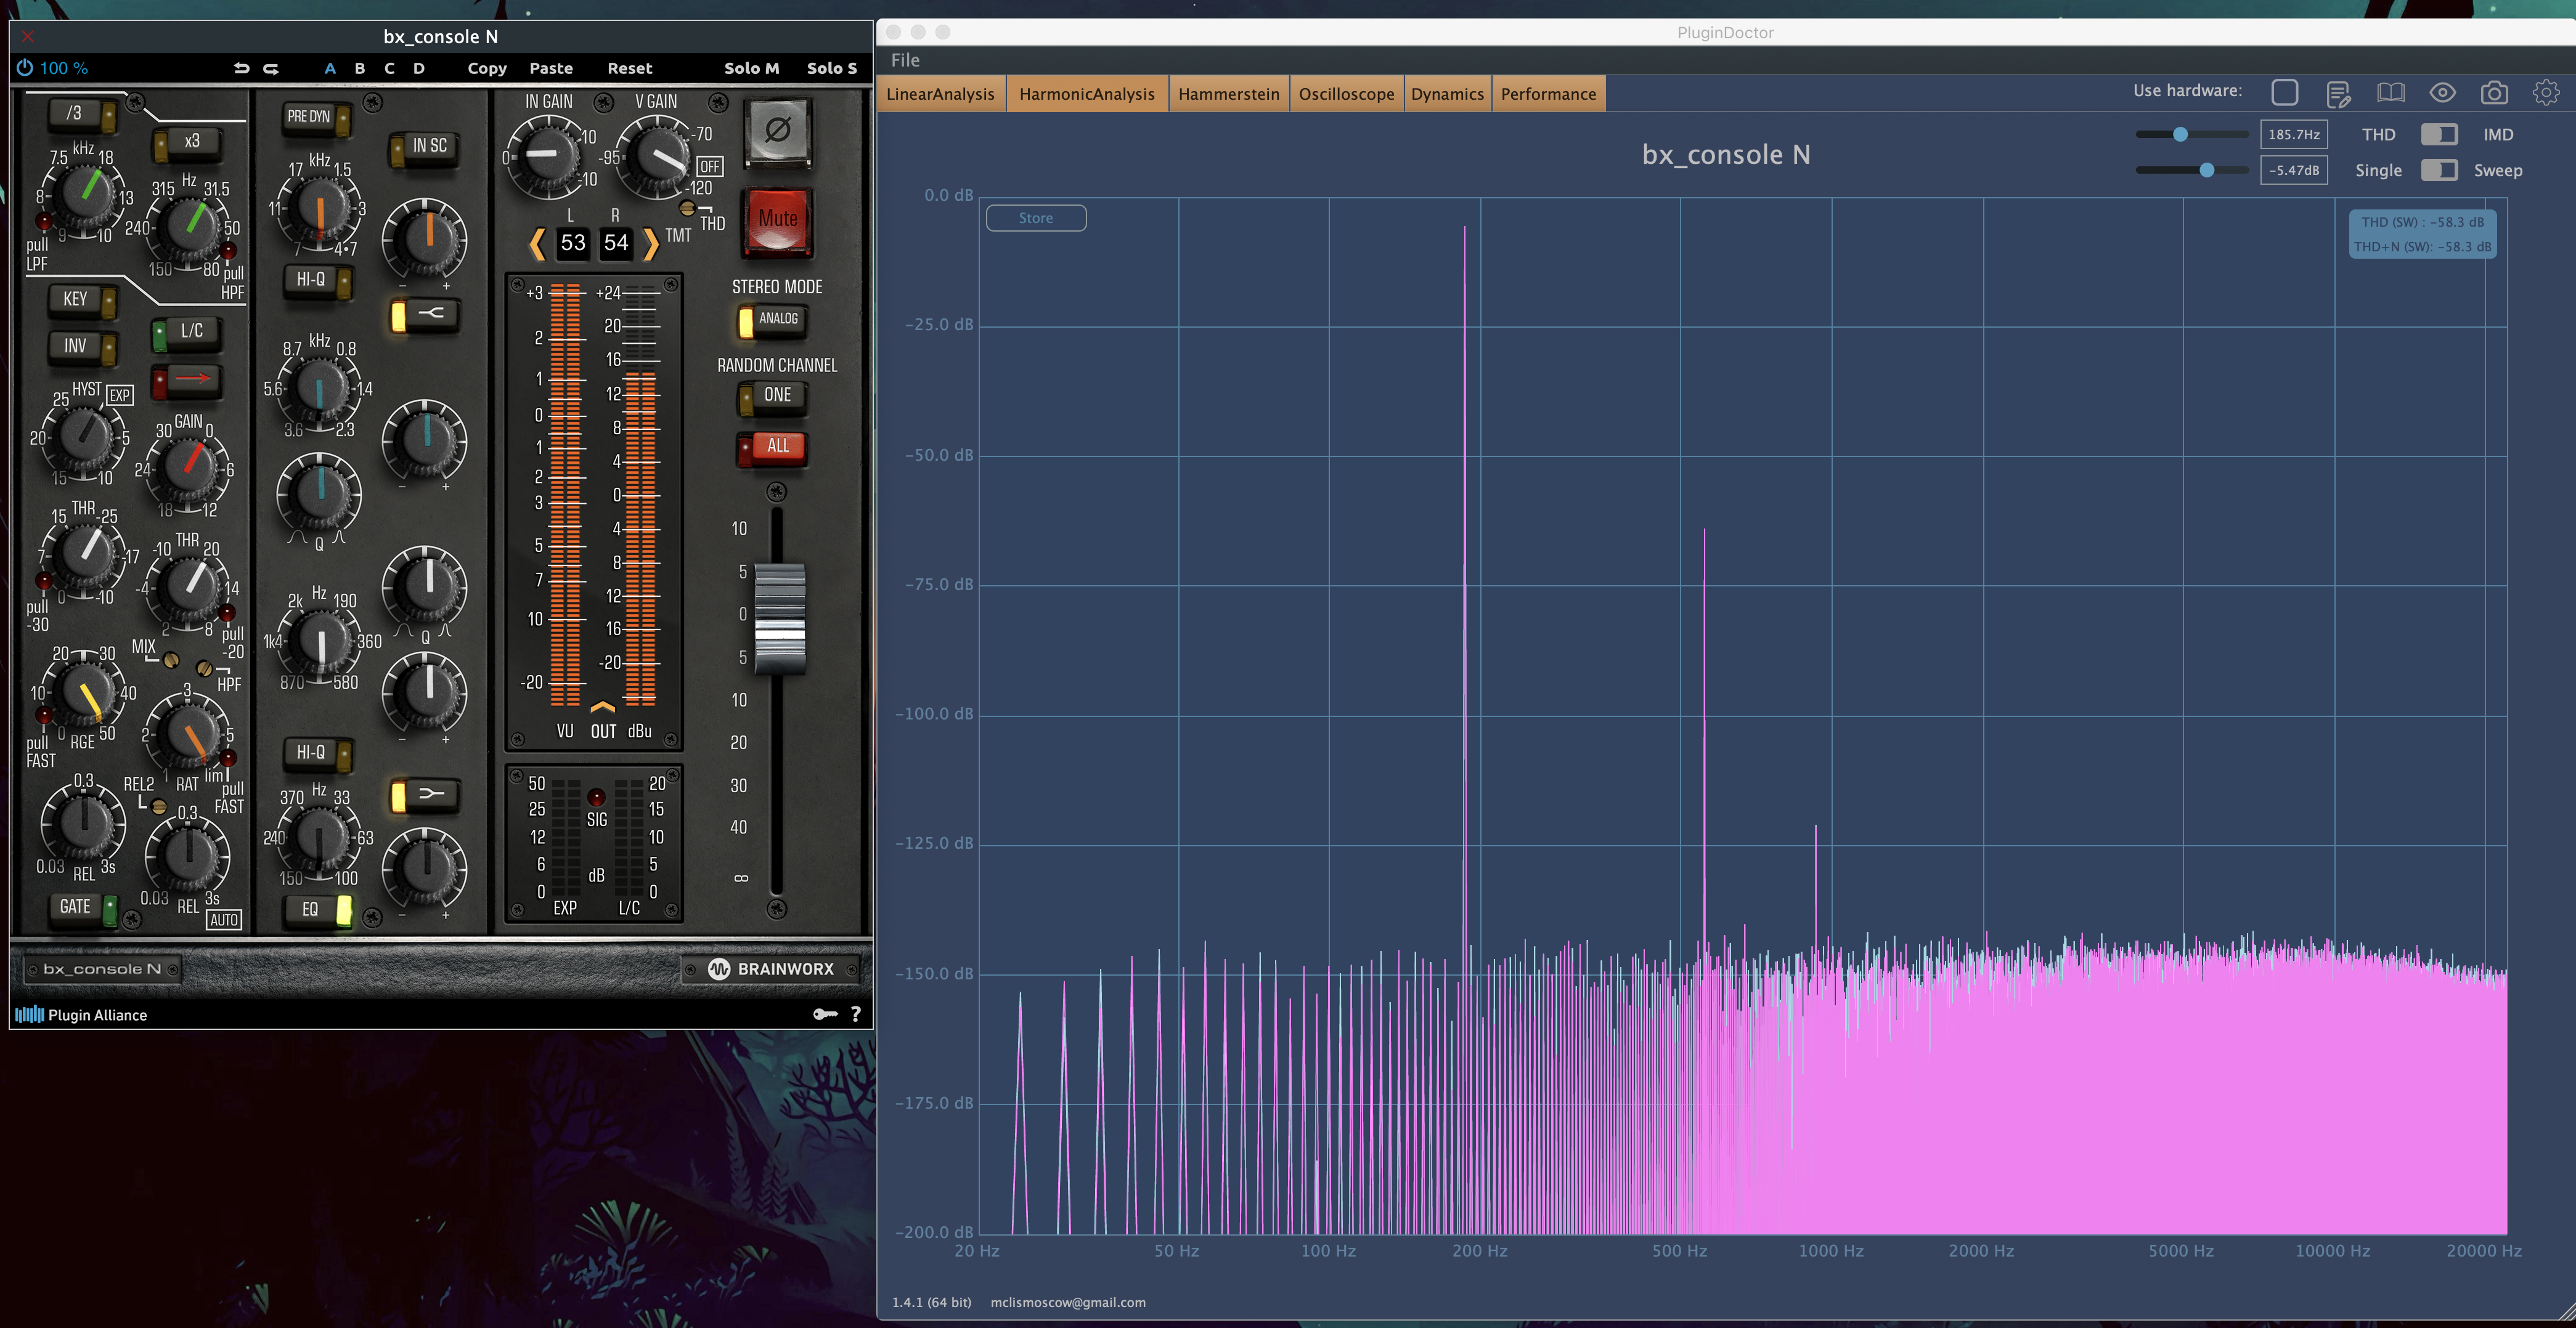2576x1328 pixels.
Task: Click the PluginDoctor eye view icon
Action: click(x=2442, y=93)
